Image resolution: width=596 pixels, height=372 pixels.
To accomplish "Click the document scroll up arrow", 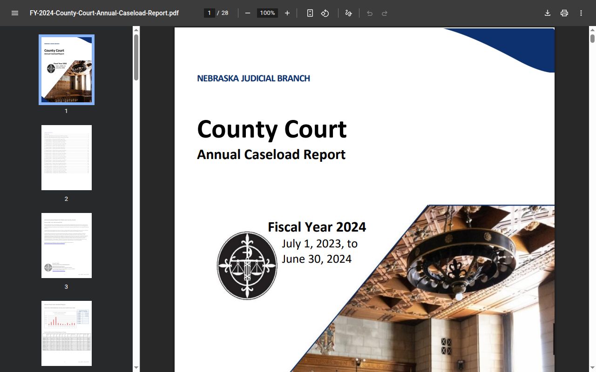I will click(x=592, y=30).
